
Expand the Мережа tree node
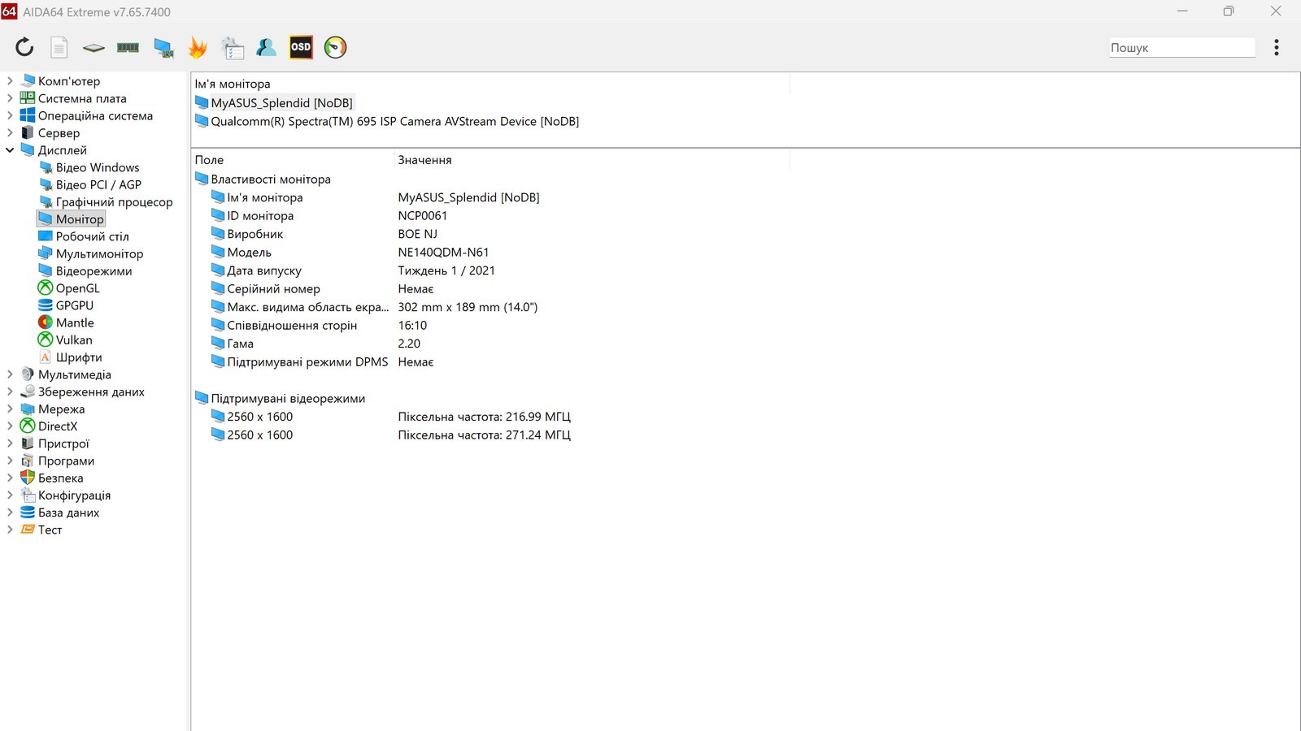pyautogui.click(x=10, y=409)
